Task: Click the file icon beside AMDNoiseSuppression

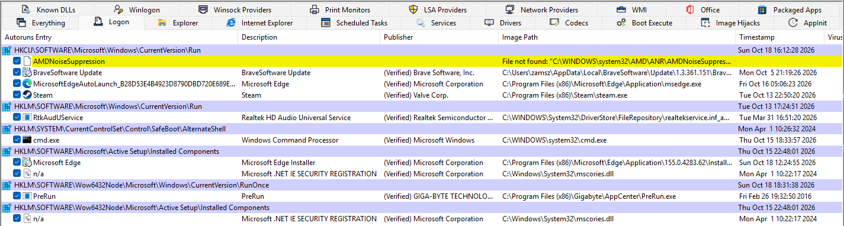Action: click(27, 62)
